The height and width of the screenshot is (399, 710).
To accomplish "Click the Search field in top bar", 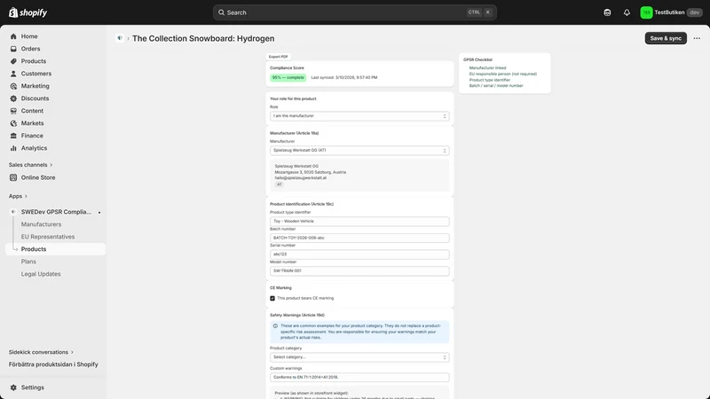I will coord(354,12).
